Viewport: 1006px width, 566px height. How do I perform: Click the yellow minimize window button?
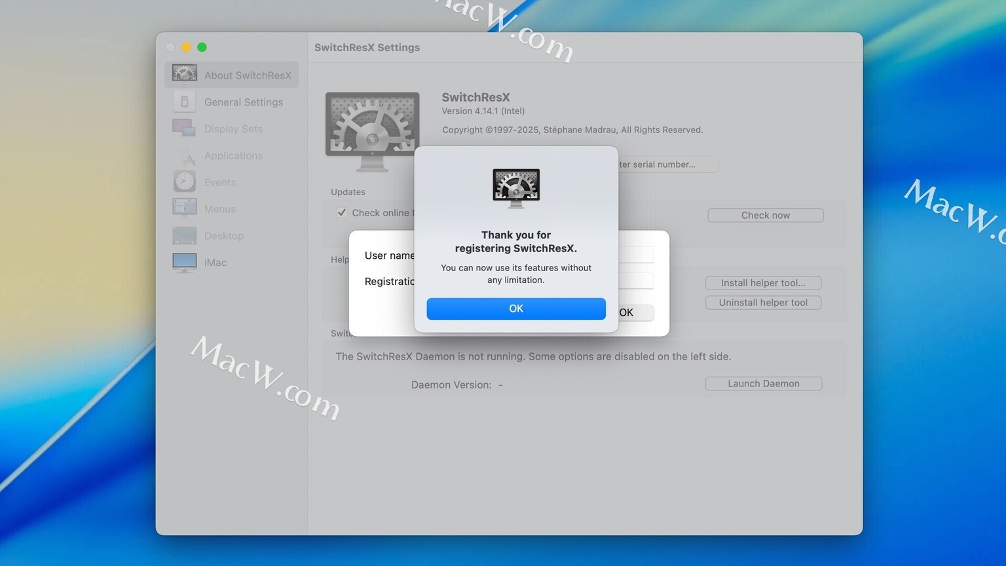click(x=186, y=47)
